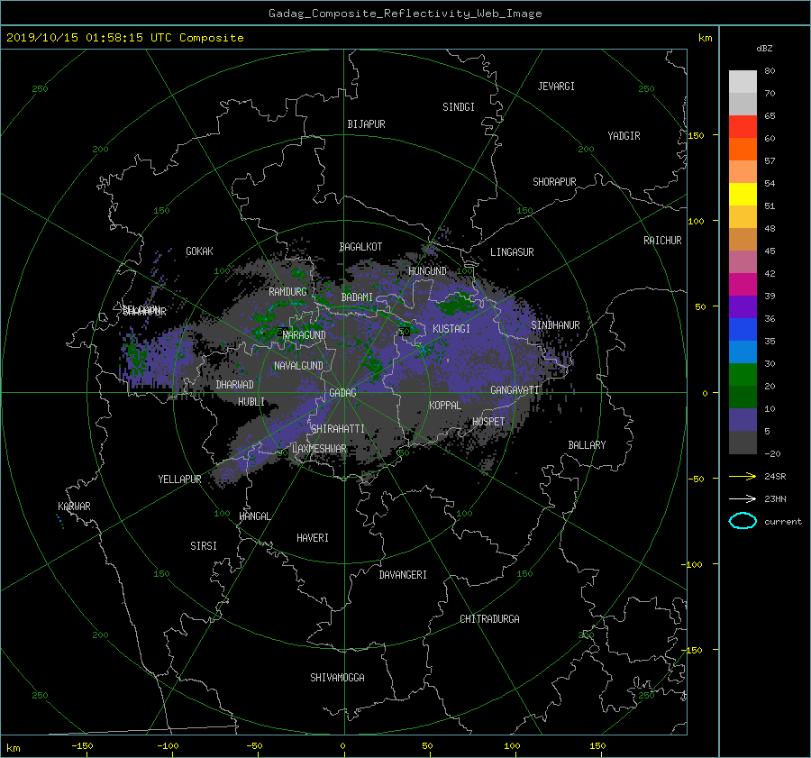The height and width of the screenshot is (758, 811).
Task: Click the KARWAR city label
Action: (74, 507)
